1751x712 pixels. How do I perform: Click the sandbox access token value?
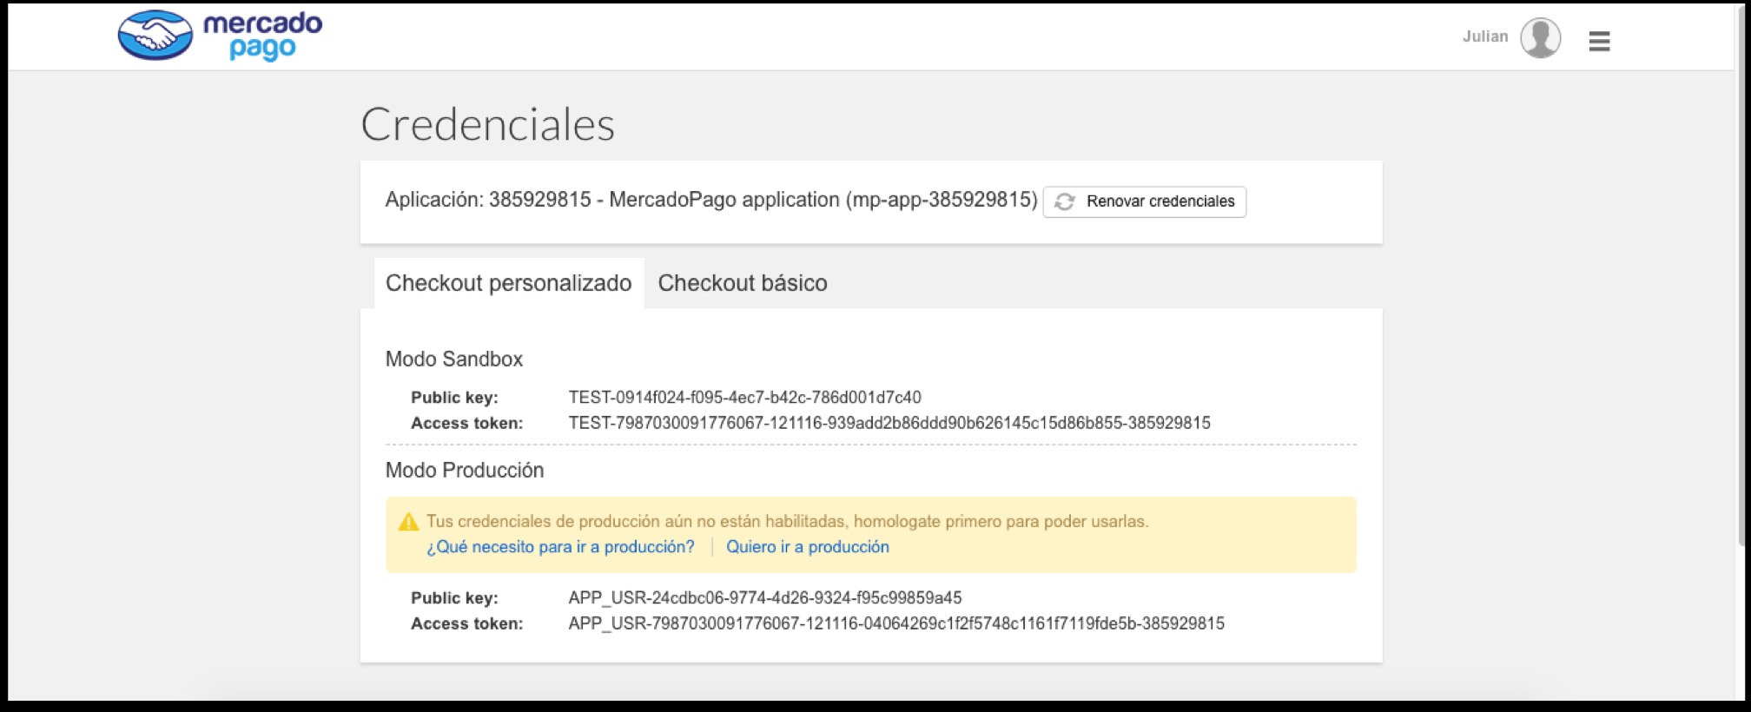point(889,424)
